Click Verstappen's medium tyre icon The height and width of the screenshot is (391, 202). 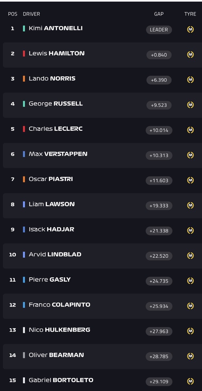[191, 155]
